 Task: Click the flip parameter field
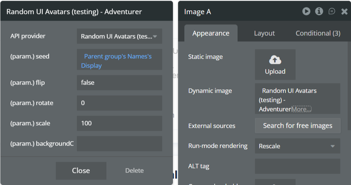click(x=119, y=83)
